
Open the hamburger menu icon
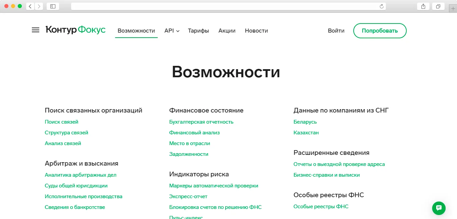36,30
